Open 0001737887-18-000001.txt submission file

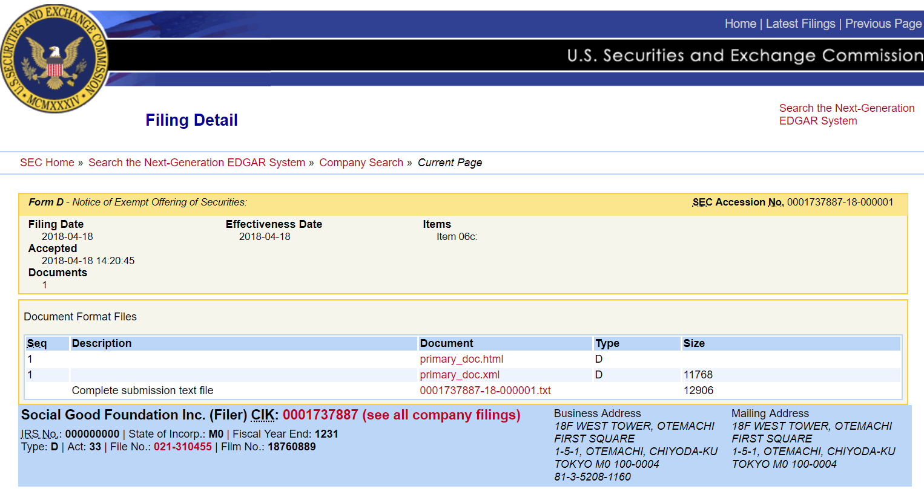485,390
